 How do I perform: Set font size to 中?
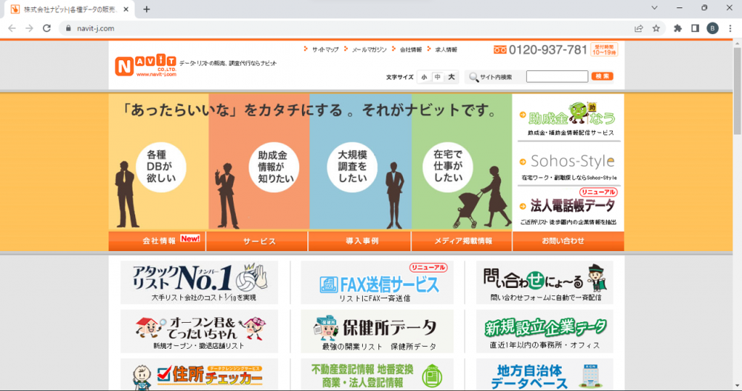438,77
